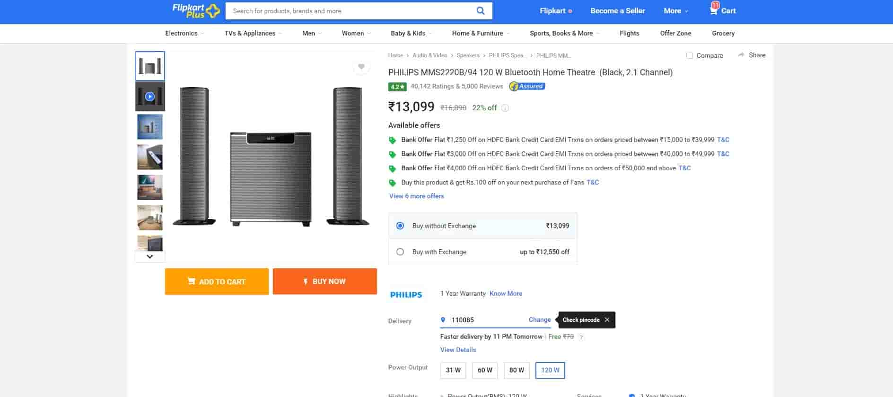Open the Grocery menu item
The width and height of the screenshot is (893, 397).
click(723, 33)
